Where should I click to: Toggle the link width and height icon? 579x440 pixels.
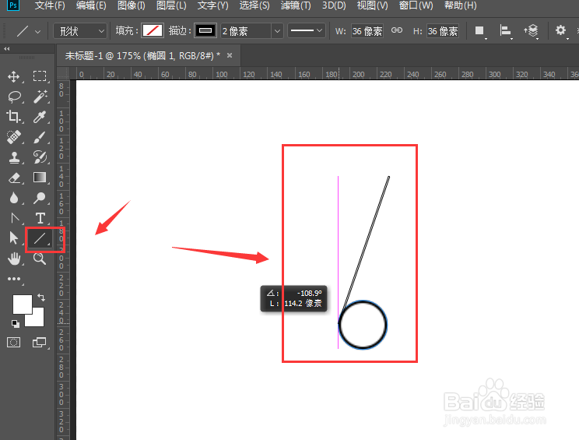397,30
